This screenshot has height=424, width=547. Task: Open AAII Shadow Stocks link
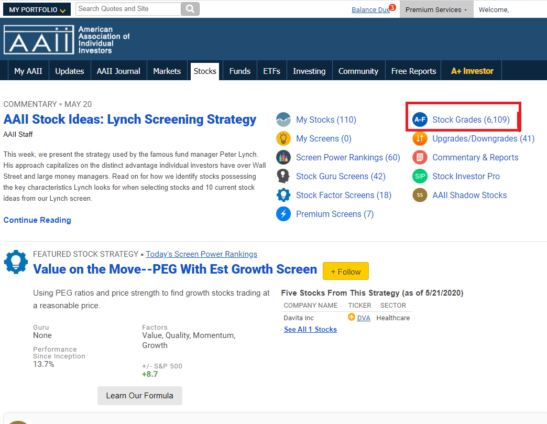(x=469, y=195)
